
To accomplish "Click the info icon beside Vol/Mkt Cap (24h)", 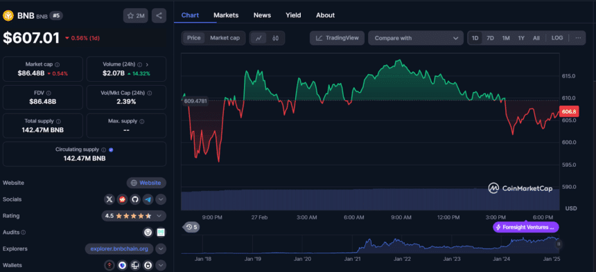I will [150, 93].
